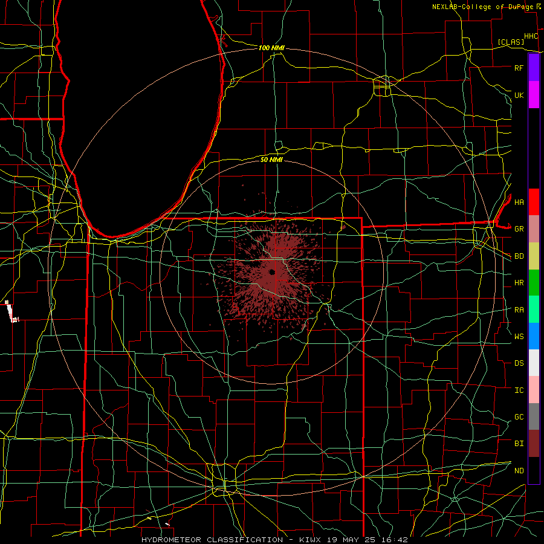Click the 'HA' legend label
This screenshot has height=544, width=544.
click(x=519, y=202)
